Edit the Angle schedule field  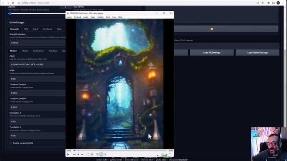coord(37,79)
